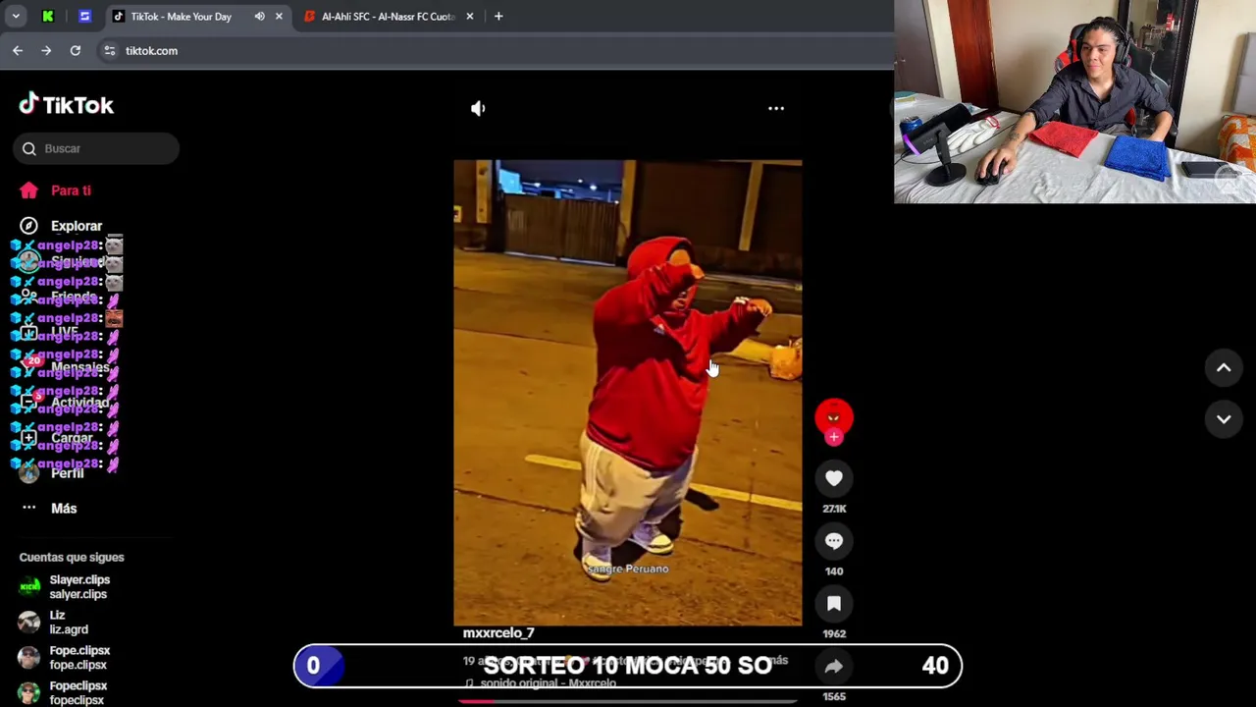Share the video with arrow icon
Screen dimensions: 1256x707
pyautogui.click(x=834, y=667)
